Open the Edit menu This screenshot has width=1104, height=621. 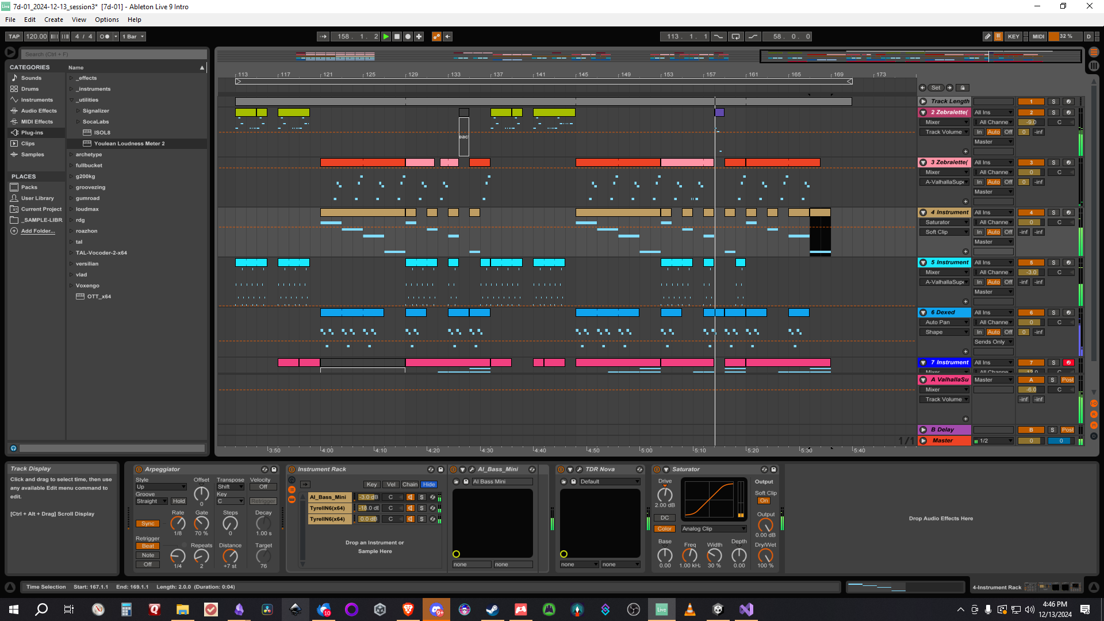(30, 20)
